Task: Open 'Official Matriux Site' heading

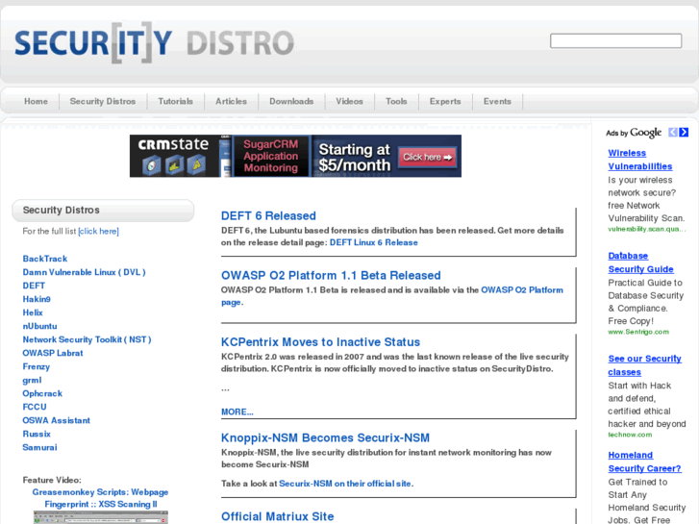Action: (277, 516)
